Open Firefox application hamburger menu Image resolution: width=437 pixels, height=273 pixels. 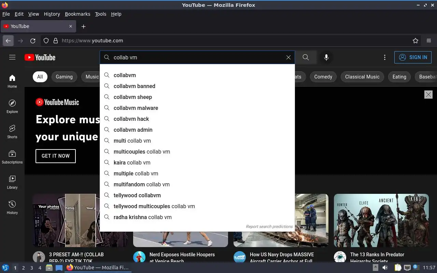point(429,41)
